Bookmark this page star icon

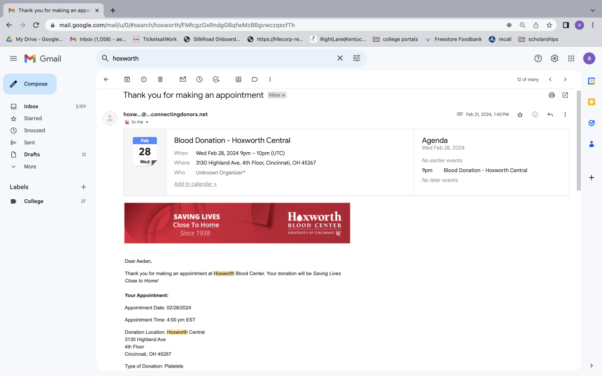[x=549, y=25]
